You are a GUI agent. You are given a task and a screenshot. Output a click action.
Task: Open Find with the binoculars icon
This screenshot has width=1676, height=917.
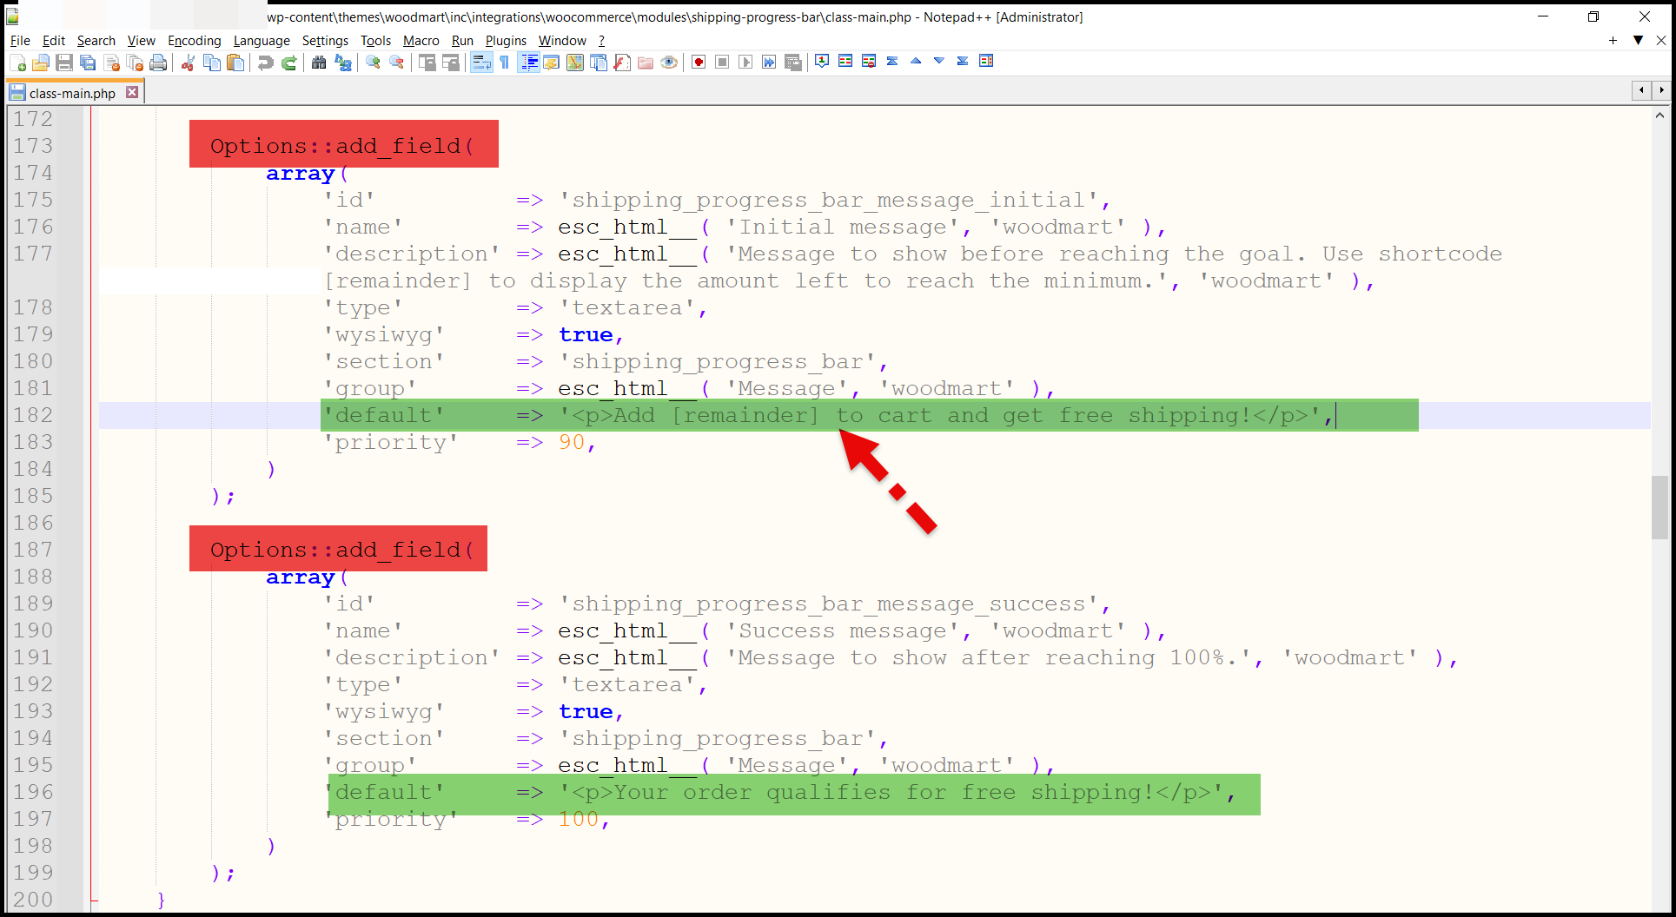pyautogui.click(x=319, y=63)
